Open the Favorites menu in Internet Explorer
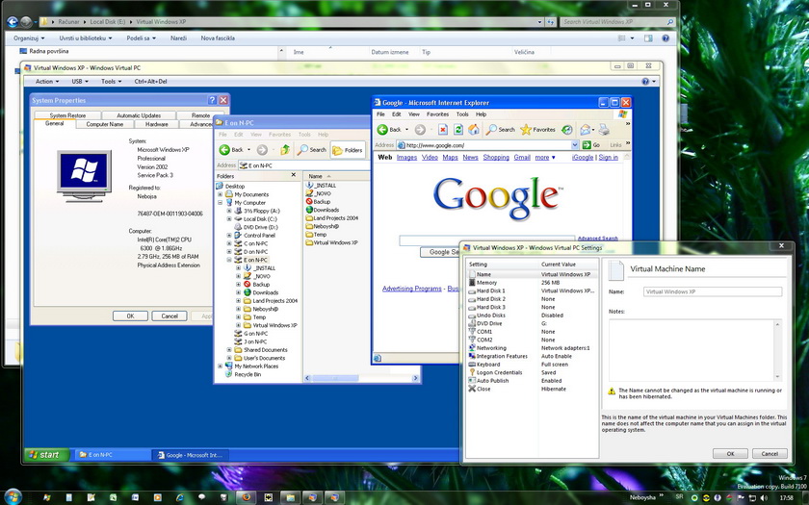The height and width of the screenshot is (505, 809). pyautogui.click(x=437, y=114)
